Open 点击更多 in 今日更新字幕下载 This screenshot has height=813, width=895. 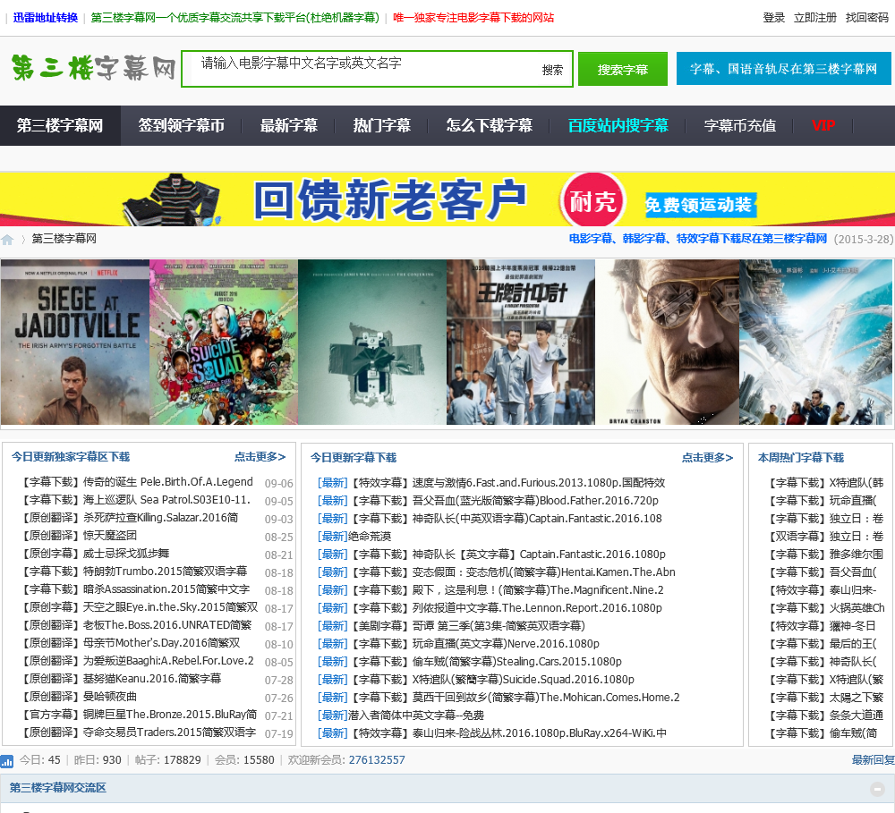(x=707, y=458)
